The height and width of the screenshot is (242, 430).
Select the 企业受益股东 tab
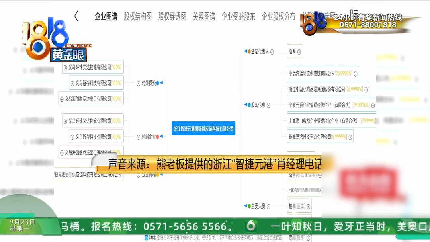coord(238,16)
